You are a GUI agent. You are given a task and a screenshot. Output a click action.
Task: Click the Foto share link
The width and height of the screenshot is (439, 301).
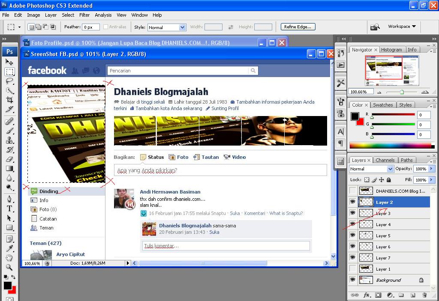(183, 157)
